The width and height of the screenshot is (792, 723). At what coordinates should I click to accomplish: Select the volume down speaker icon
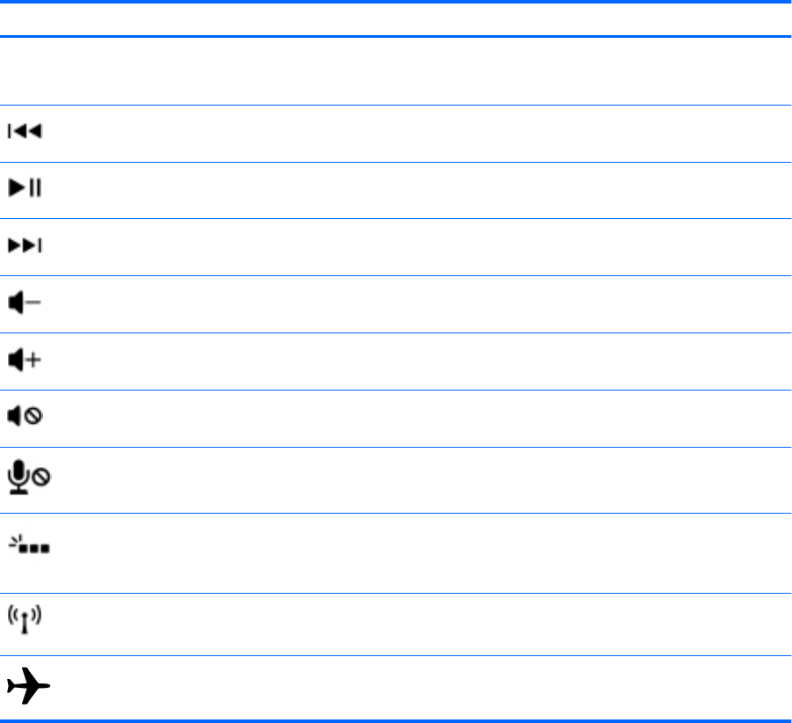coord(25,303)
